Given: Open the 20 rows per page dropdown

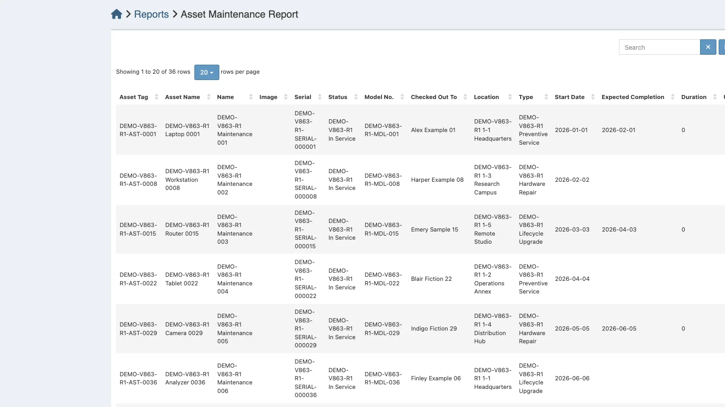Looking at the screenshot, I should [207, 72].
